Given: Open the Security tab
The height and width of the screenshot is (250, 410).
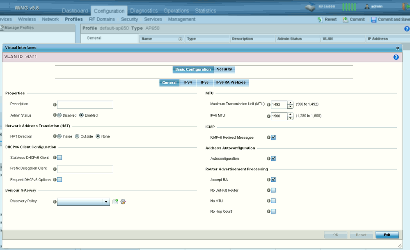Looking at the screenshot, I should tap(224, 69).
